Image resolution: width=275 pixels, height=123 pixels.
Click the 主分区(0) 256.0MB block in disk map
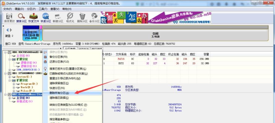click(31, 34)
